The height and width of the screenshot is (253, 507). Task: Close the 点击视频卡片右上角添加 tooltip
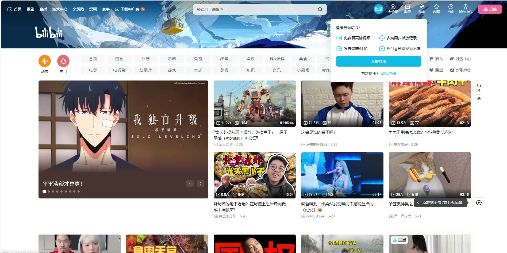418,203
